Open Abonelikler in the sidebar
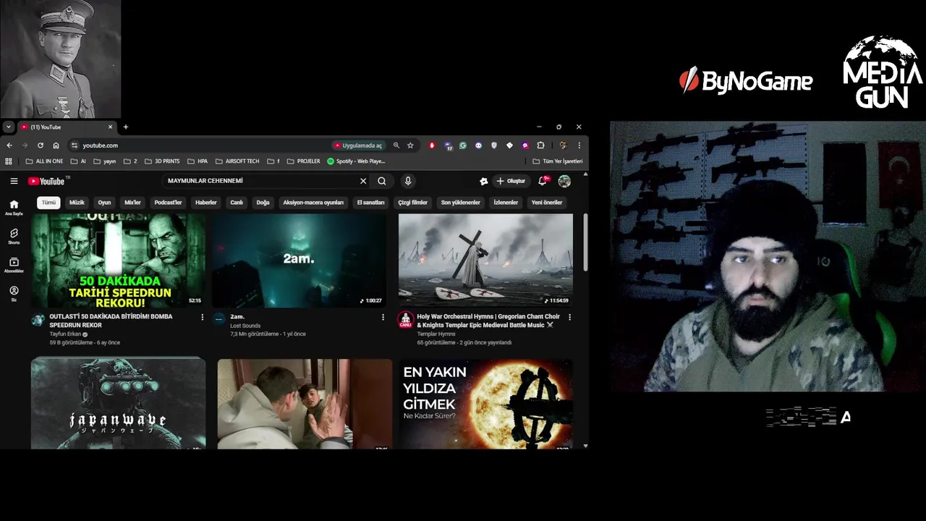This screenshot has height=521, width=926. pyautogui.click(x=14, y=265)
